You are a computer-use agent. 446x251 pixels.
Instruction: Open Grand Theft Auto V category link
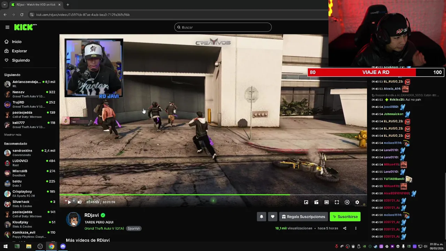pyautogui.click(x=104, y=228)
